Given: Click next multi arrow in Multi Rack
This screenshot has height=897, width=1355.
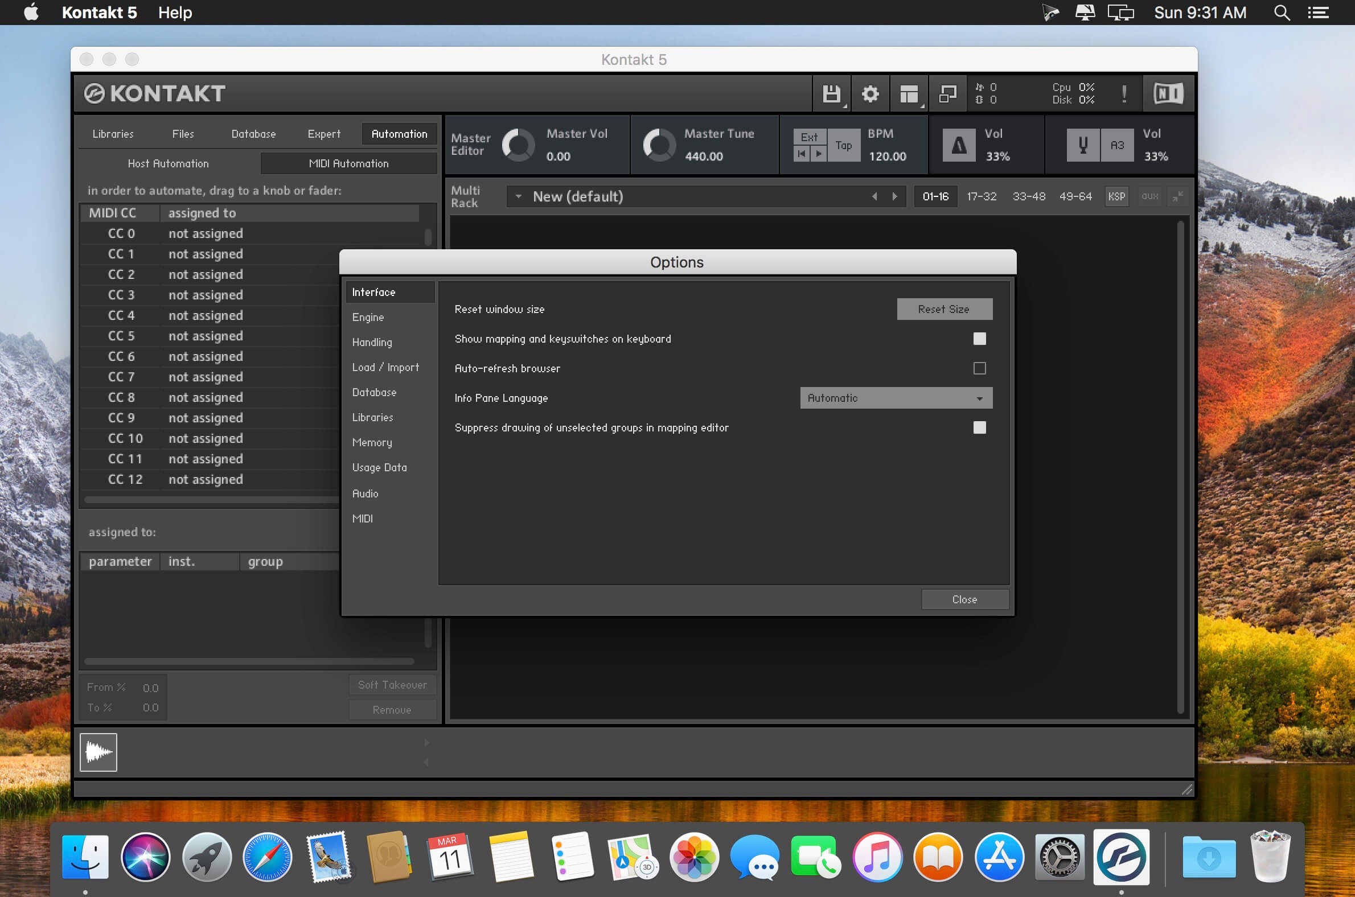Looking at the screenshot, I should [x=894, y=196].
